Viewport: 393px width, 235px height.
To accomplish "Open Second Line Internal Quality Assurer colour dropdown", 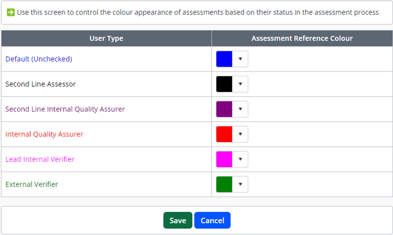I will (240, 109).
